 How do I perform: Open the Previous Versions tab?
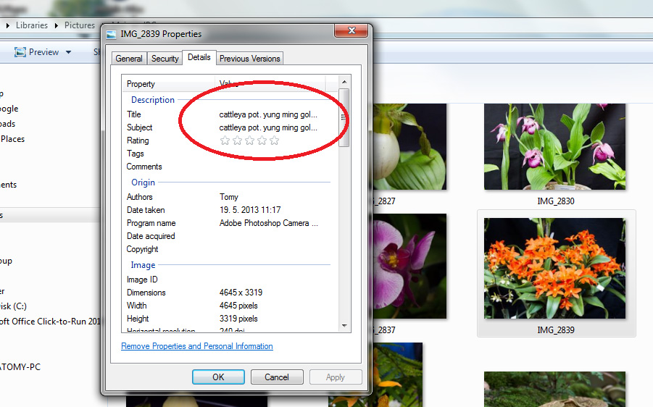(249, 59)
